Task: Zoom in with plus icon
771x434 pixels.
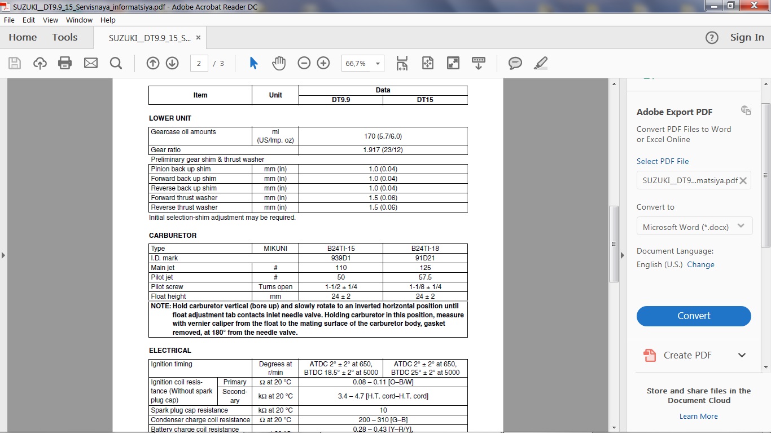Action: (x=323, y=63)
